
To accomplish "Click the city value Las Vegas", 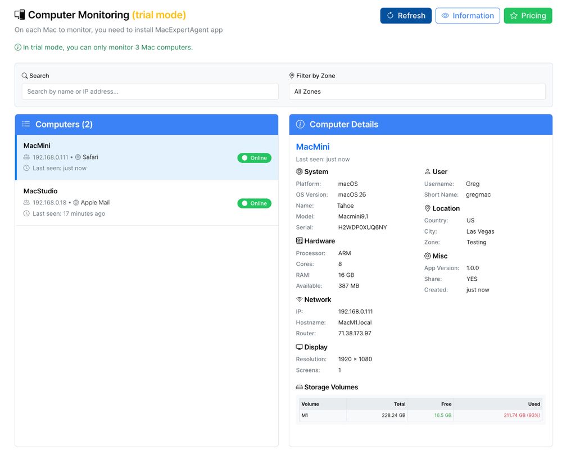I will coord(481,231).
